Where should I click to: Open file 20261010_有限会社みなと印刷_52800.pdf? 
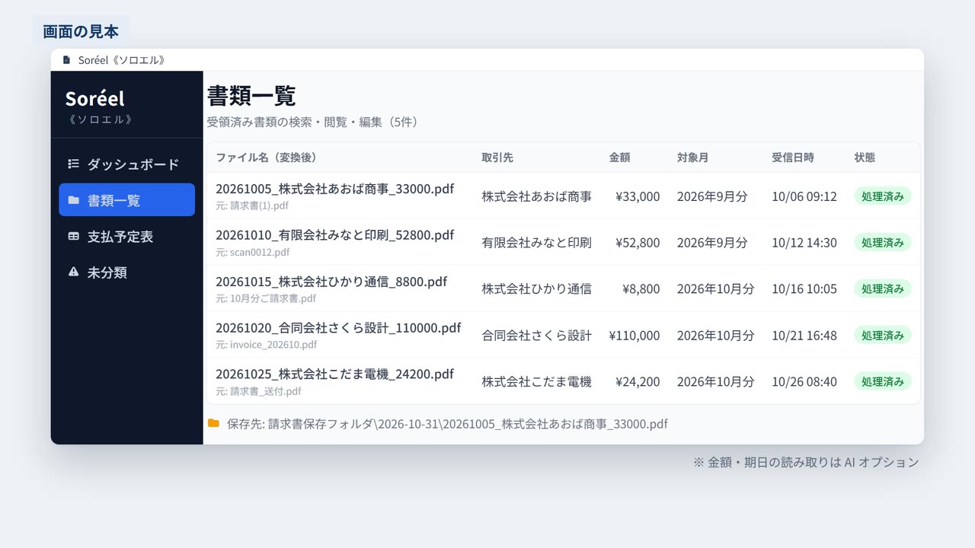[334, 235]
